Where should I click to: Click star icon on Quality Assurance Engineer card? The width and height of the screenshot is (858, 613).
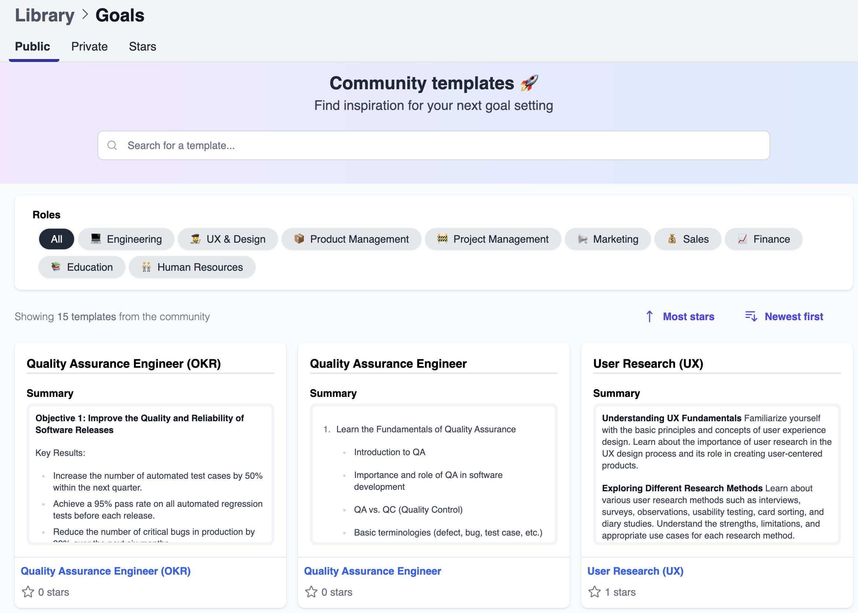[311, 592]
